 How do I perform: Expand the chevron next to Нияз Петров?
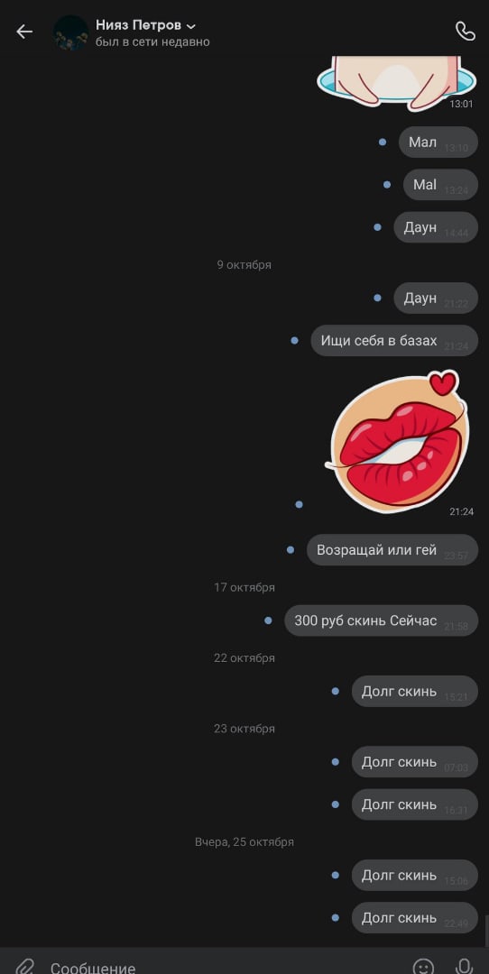pos(191,26)
